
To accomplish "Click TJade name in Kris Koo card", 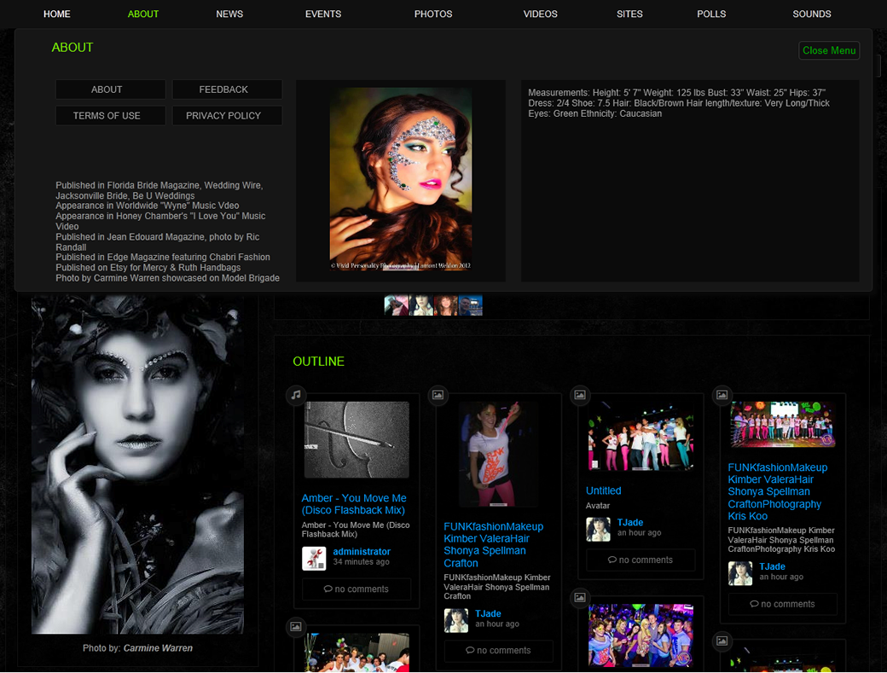I will pos(772,566).
